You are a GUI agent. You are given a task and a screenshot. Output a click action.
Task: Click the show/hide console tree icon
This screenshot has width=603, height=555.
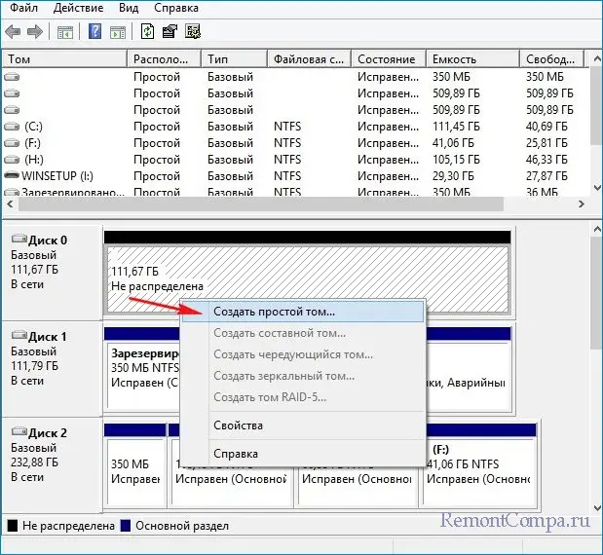pyautogui.click(x=64, y=31)
